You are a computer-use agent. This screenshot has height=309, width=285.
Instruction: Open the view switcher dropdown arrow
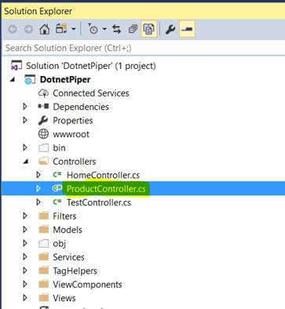pyautogui.click(x=73, y=29)
